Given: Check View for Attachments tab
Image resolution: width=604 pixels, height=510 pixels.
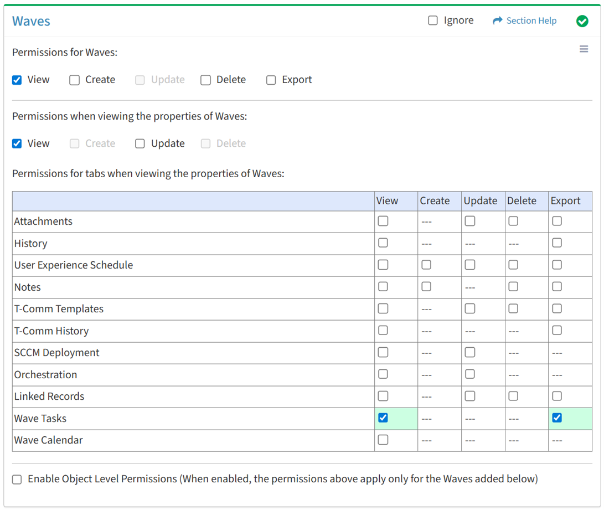Looking at the screenshot, I should pyautogui.click(x=383, y=221).
